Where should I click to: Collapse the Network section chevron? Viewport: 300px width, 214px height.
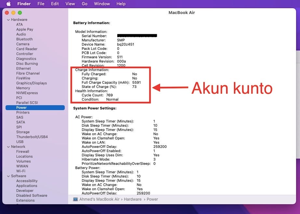click(8, 147)
